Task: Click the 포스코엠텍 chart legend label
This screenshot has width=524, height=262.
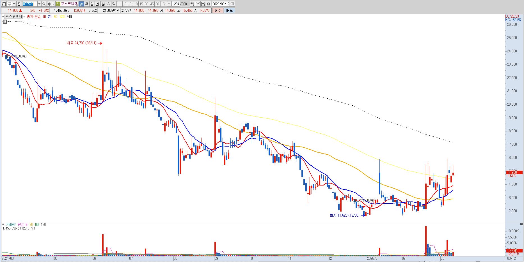Action: pyautogui.click(x=13, y=17)
